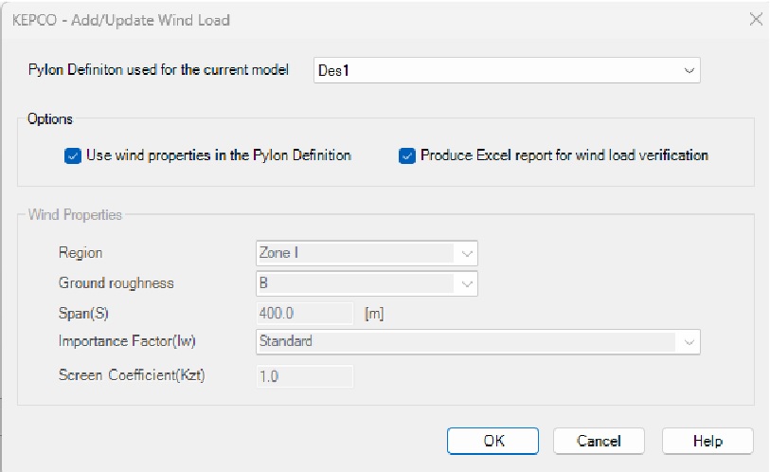Open the Region dropdown showing Zone I

tap(355, 253)
